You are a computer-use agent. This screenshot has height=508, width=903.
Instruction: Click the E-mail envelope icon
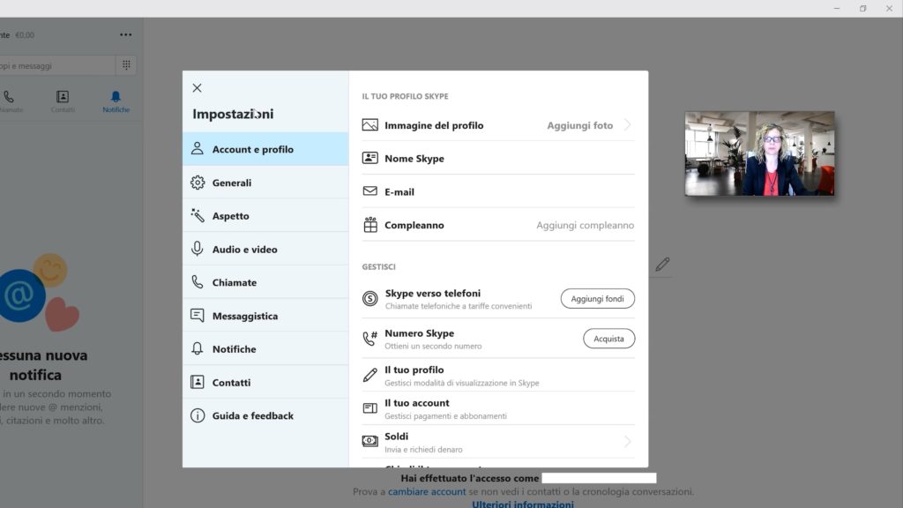tap(369, 191)
